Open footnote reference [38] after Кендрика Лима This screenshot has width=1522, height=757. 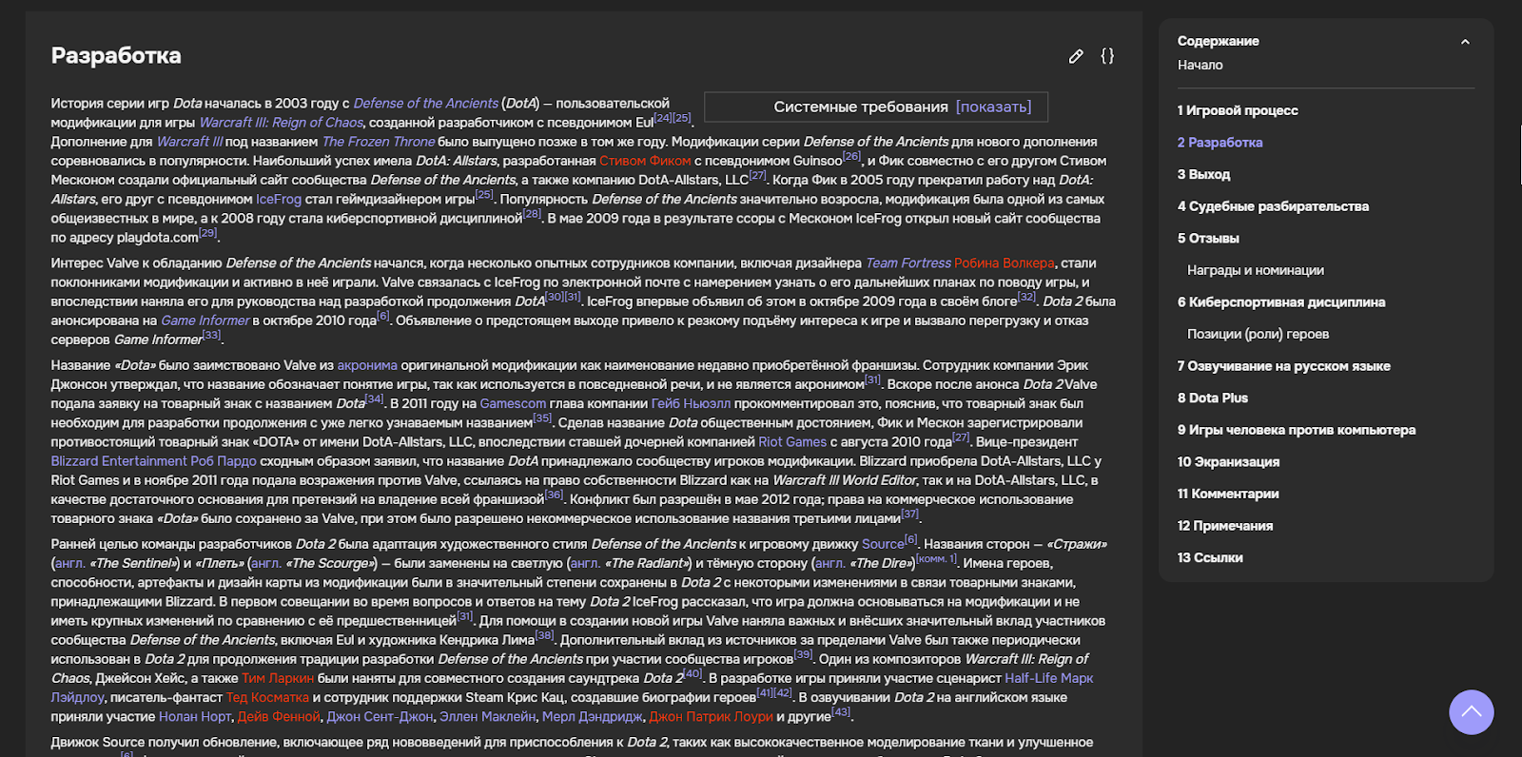coord(544,635)
